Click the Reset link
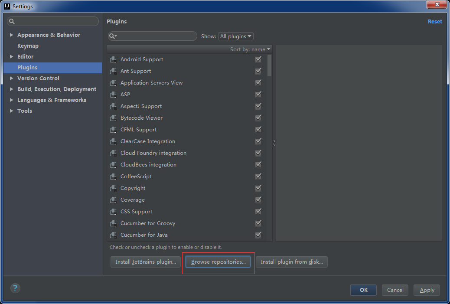This screenshot has width=450, height=304. point(435,22)
